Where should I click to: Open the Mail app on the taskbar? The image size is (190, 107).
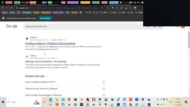tap(63, 100)
